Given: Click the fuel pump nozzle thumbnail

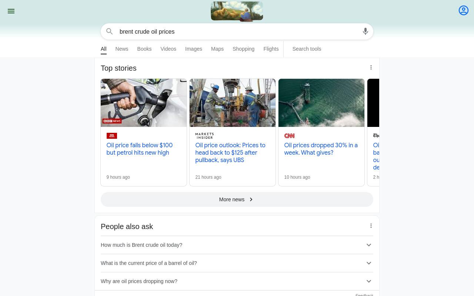Looking at the screenshot, I should (x=144, y=103).
